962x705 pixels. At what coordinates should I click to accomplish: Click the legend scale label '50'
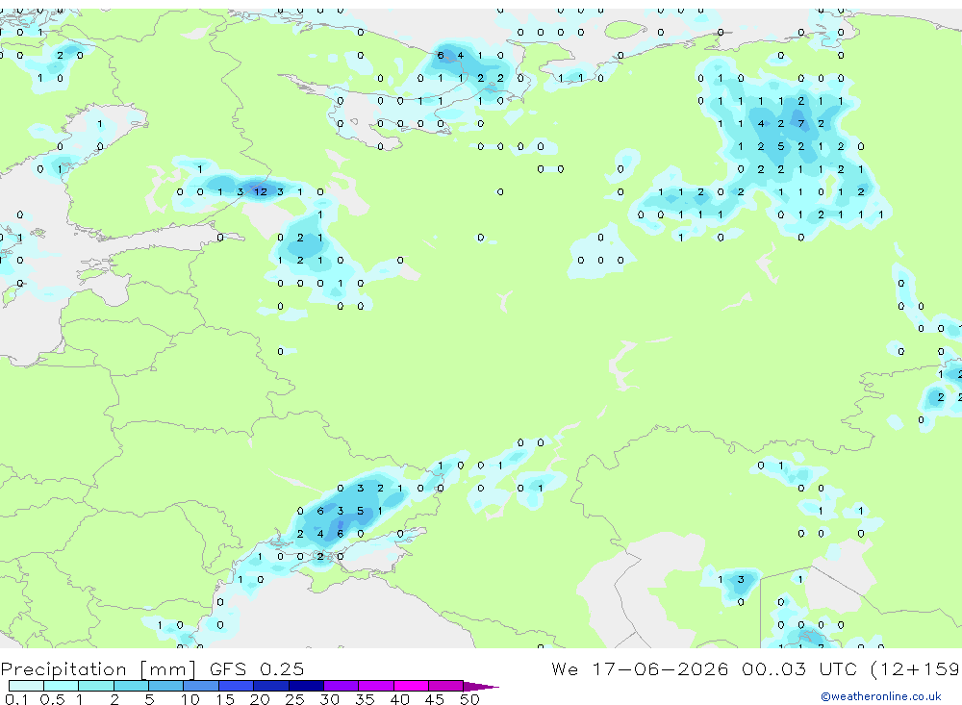[469, 699]
